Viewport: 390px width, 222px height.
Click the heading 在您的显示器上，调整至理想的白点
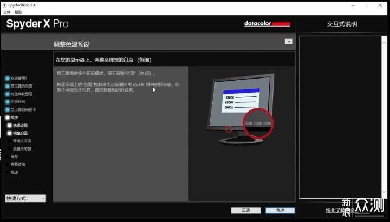[x=103, y=60]
